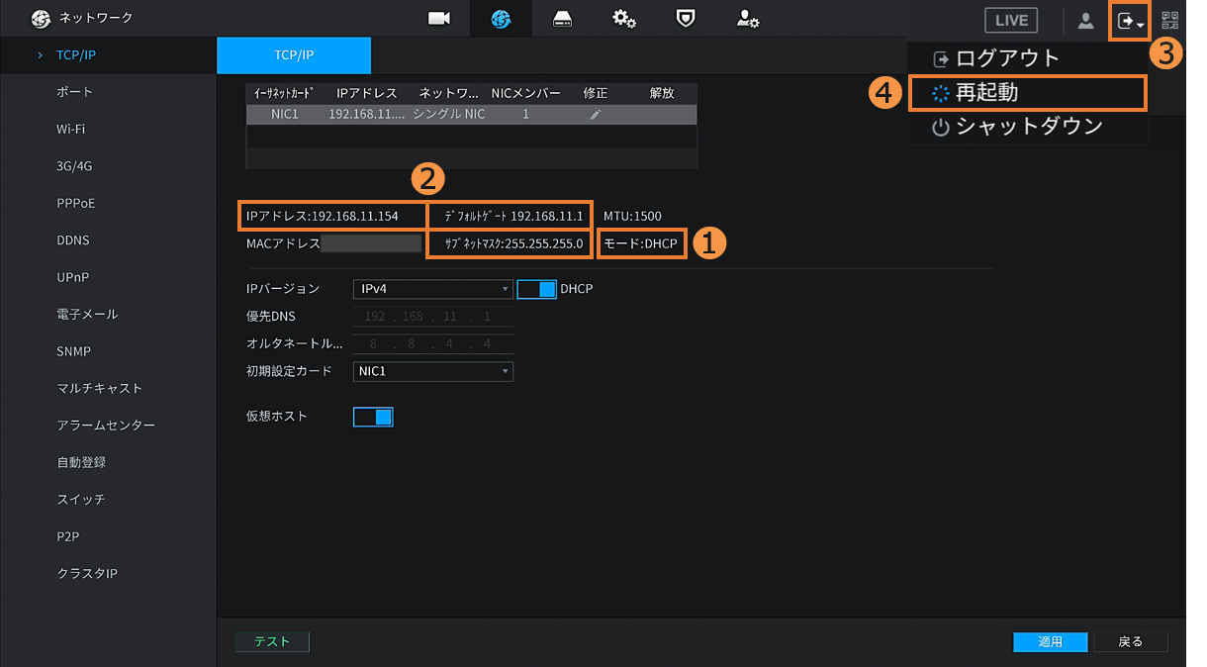Click the user profile icon
1207x667 pixels.
1085,20
